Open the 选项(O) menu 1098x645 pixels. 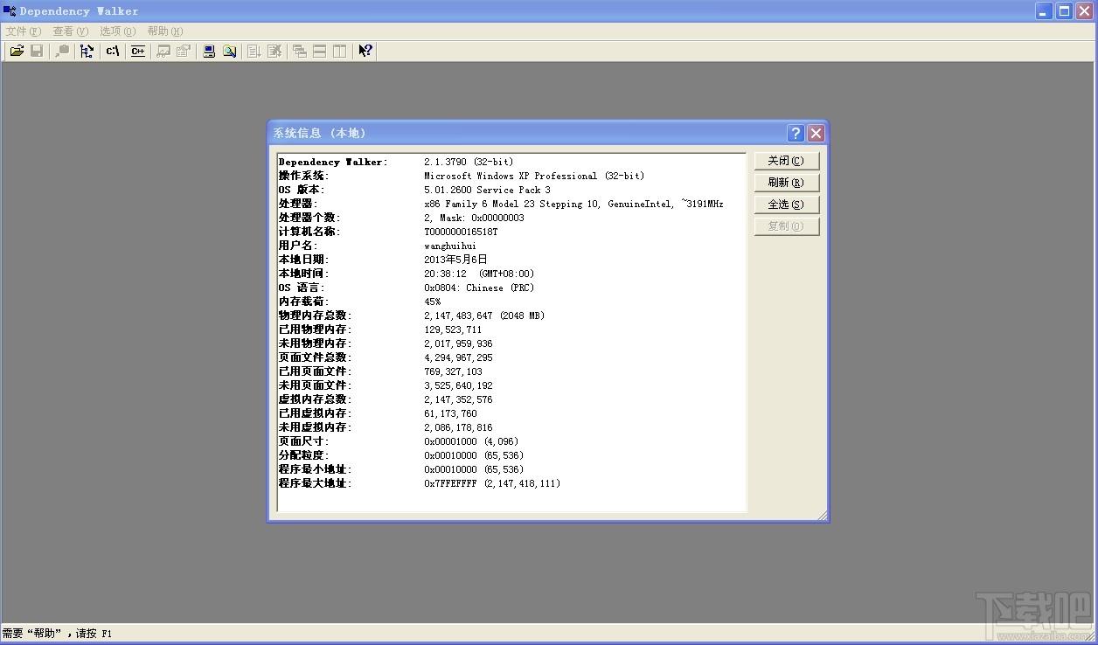coord(117,31)
